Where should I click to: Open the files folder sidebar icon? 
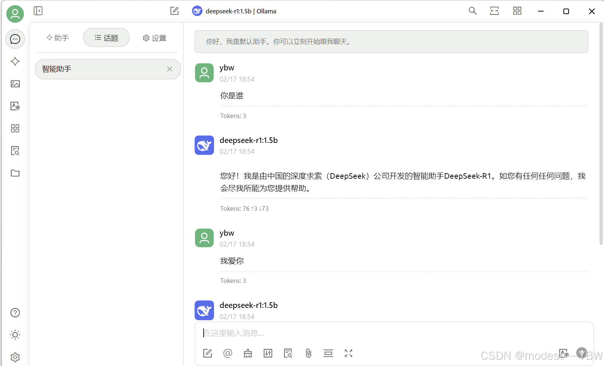click(x=15, y=173)
